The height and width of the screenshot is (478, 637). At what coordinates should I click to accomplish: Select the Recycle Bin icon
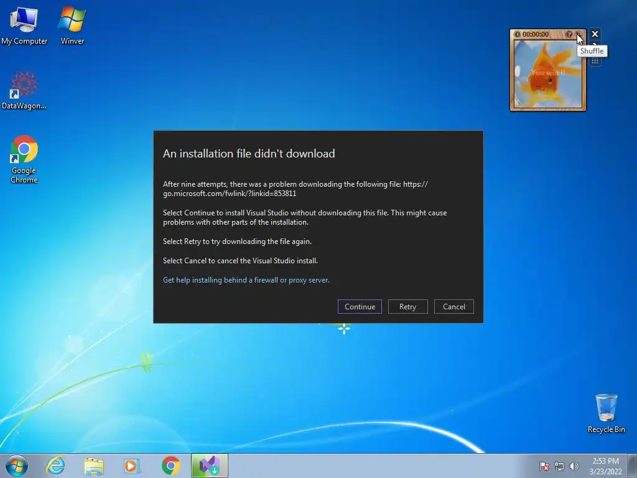[606, 413]
